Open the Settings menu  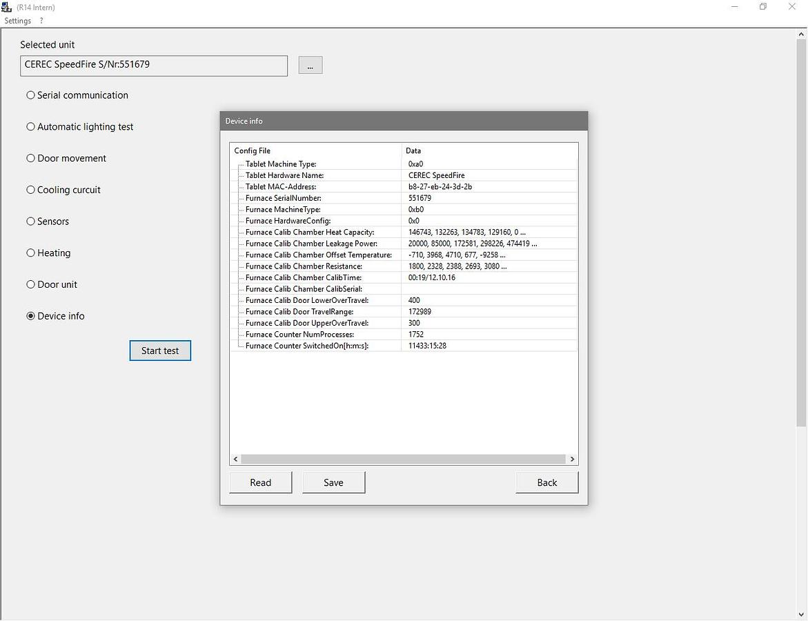(18, 21)
